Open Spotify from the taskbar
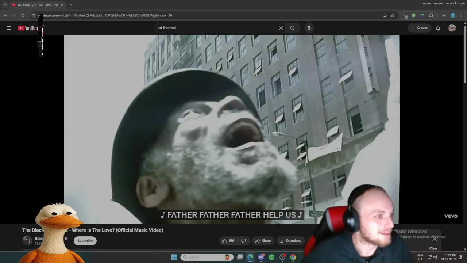 point(271,257)
